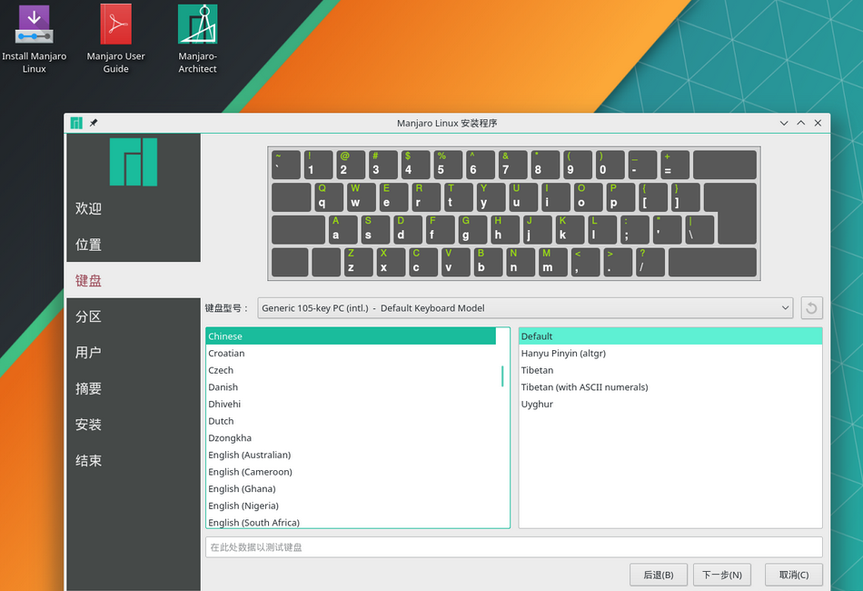Click the Manjaro logo in the title bar
Viewport: 863px width, 591px height.
[x=76, y=123]
